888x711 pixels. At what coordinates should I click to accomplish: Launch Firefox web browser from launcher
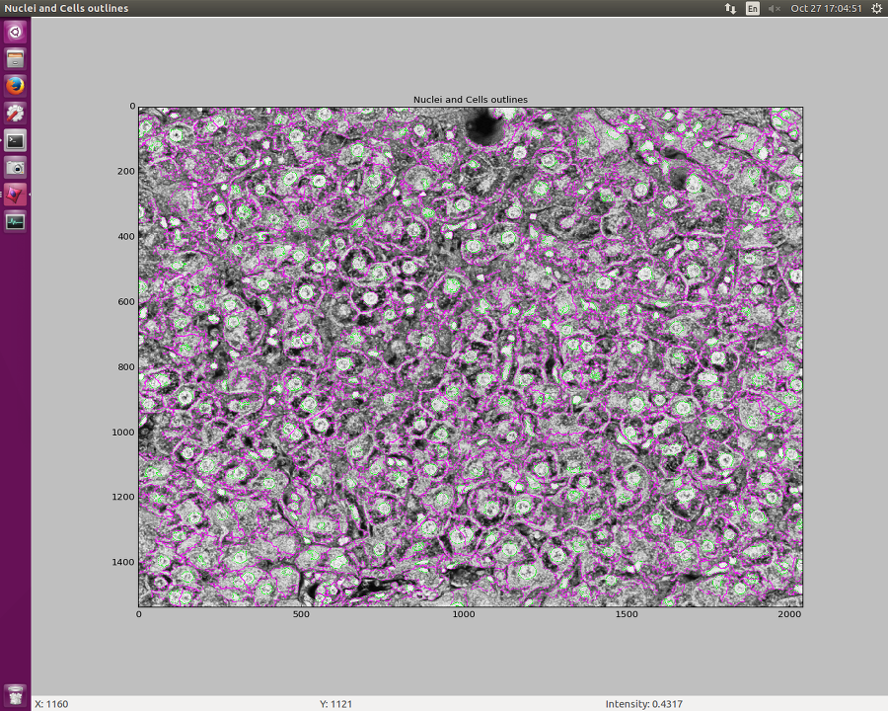(15, 86)
